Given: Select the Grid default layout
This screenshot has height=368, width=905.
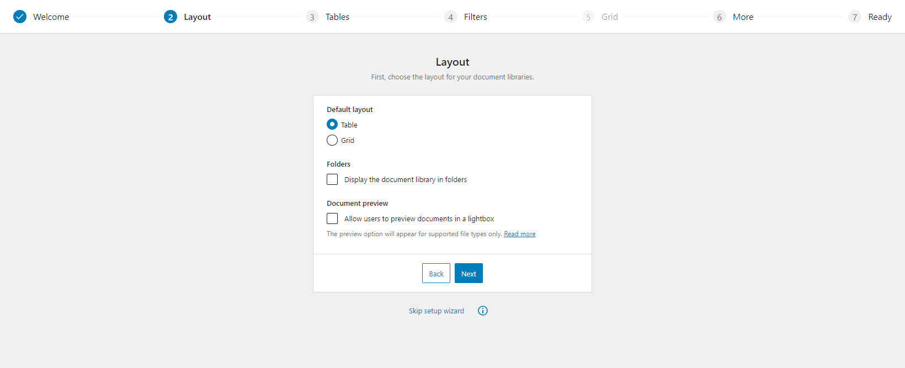Looking at the screenshot, I should 332,140.
